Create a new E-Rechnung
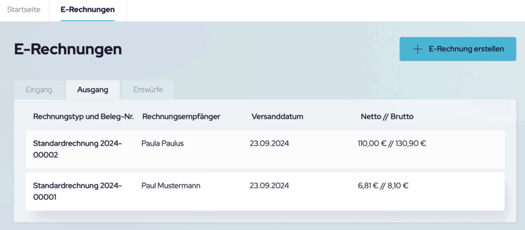This screenshot has width=525, height=230. point(458,49)
